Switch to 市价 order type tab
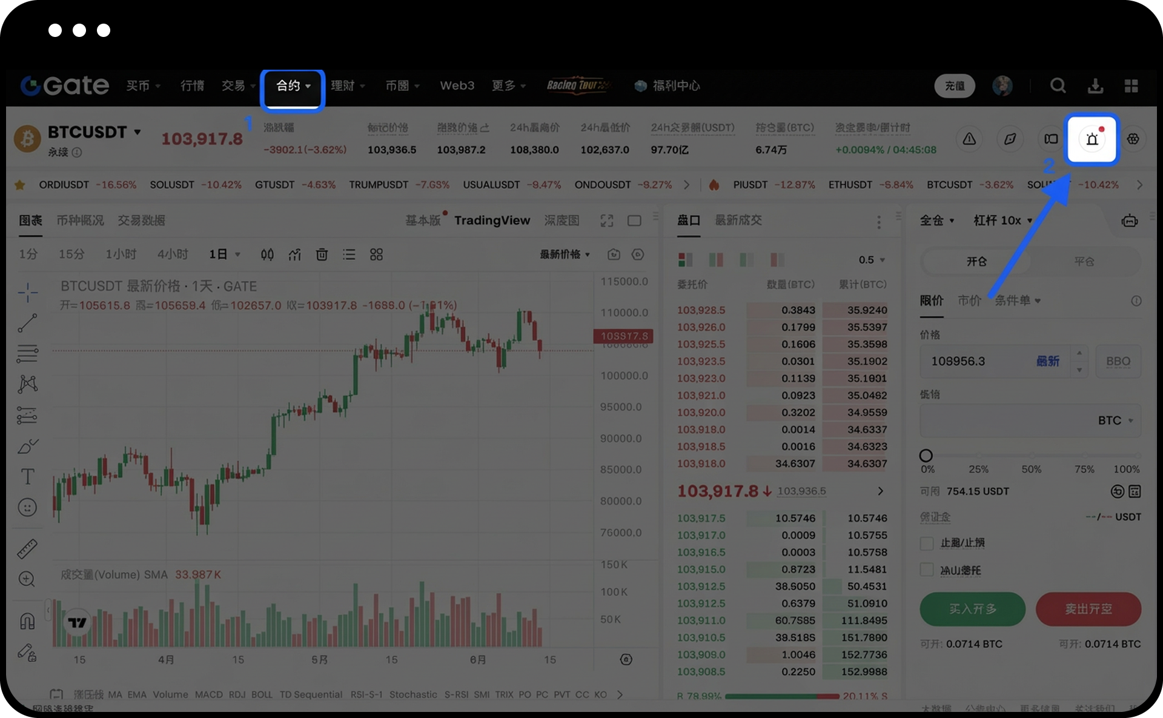 click(969, 301)
